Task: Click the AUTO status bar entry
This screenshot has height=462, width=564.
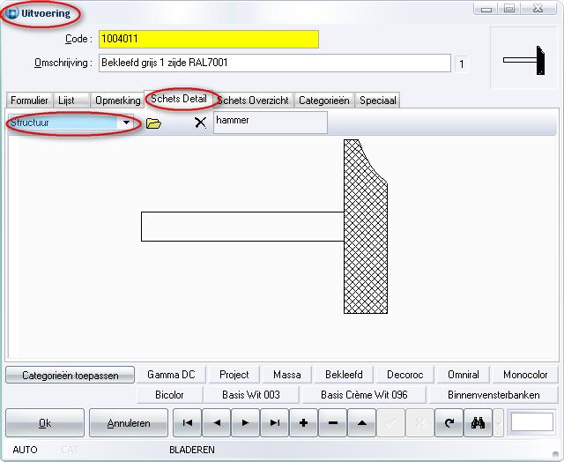Action: point(25,450)
